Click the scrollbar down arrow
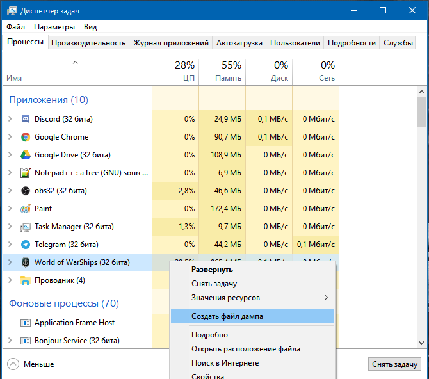The image size is (429, 379). pyautogui.click(x=421, y=343)
